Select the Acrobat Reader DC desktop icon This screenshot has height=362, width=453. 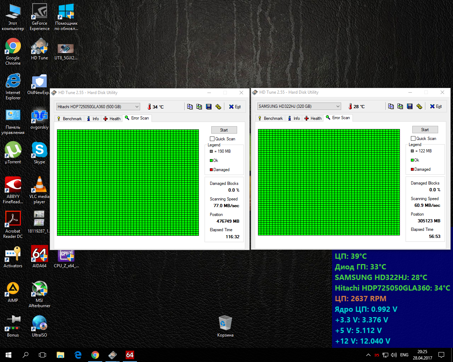[13, 225]
